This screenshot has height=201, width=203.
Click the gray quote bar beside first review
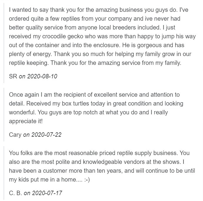[x=4, y=43]
